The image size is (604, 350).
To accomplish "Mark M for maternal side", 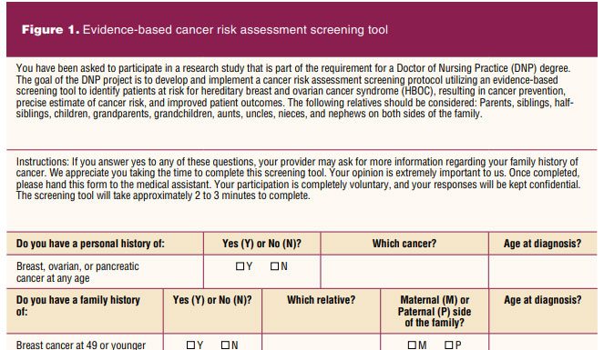I will [412, 345].
